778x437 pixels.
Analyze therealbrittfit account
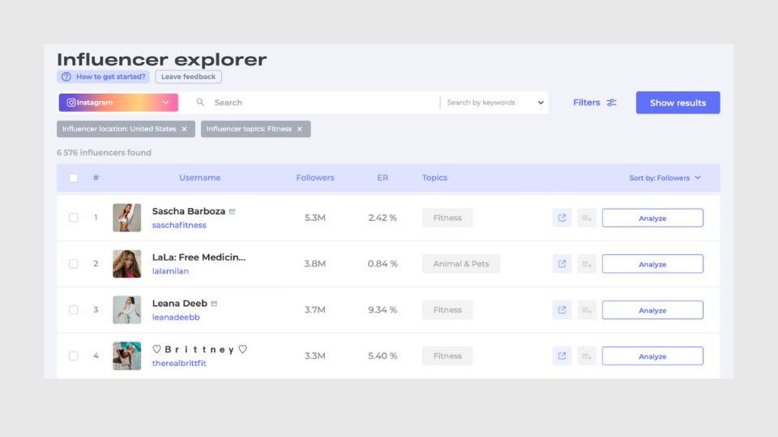click(x=652, y=356)
